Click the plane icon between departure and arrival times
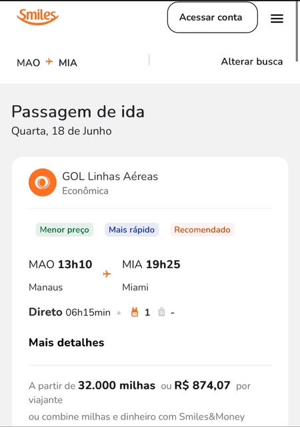 (x=107, y=274)
